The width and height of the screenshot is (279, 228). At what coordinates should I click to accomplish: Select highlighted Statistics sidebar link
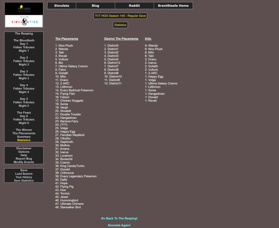pyautogui.click(x=24, y=140)
